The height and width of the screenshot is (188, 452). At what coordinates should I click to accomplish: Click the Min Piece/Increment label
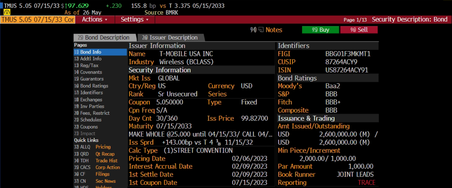(x=309, y=151)
